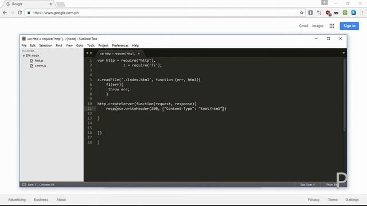Open the Settings footer link
Screen dimensions: 367x206
352,200
